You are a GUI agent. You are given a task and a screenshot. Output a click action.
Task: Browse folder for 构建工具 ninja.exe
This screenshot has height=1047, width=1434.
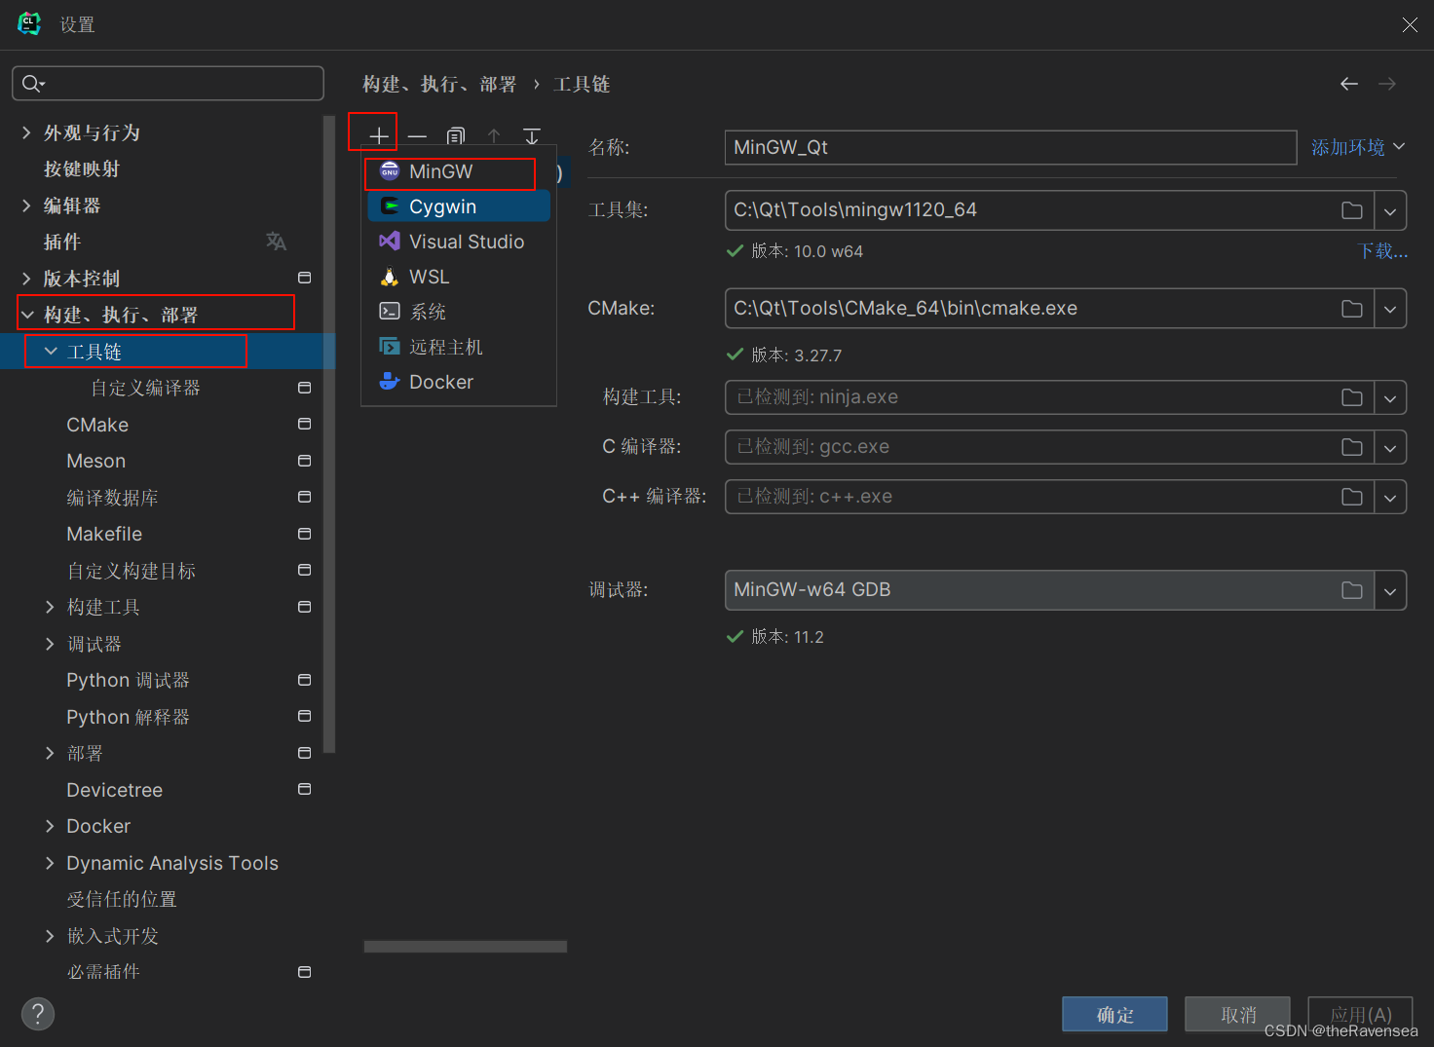pyautogui.click(x=1352, y=397)
